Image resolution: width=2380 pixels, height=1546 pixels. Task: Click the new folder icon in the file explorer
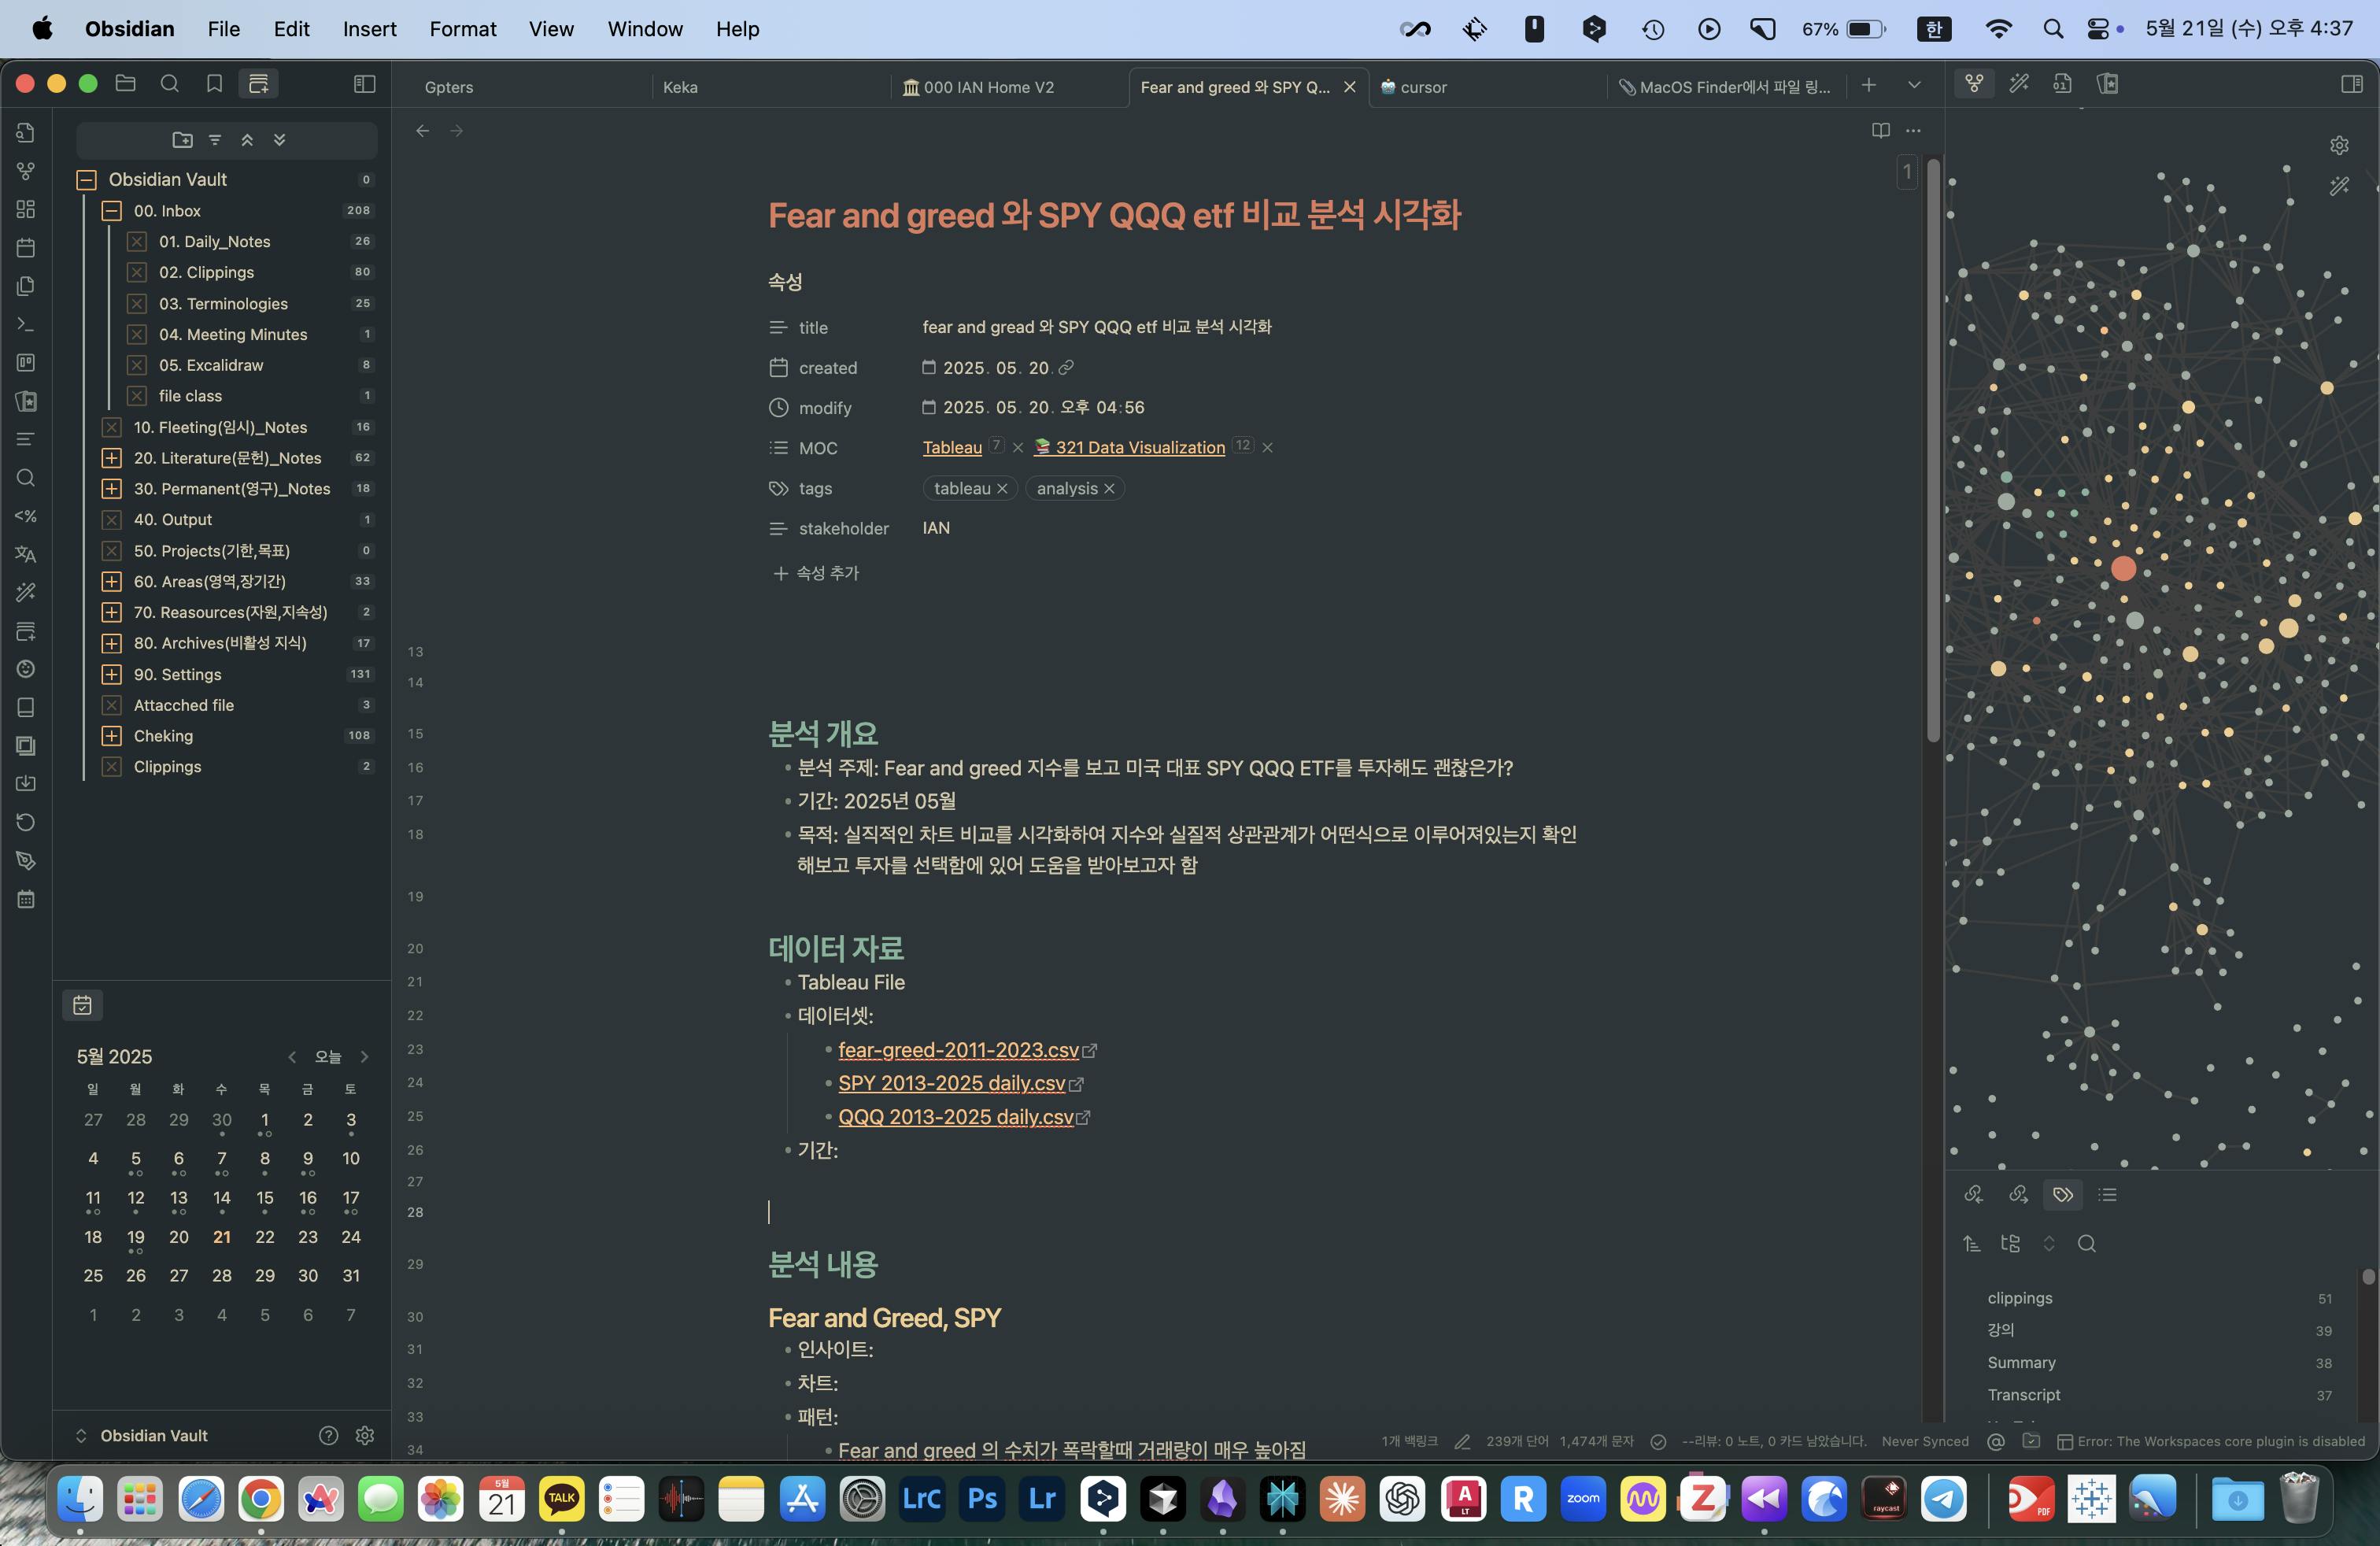pos(182,140)
